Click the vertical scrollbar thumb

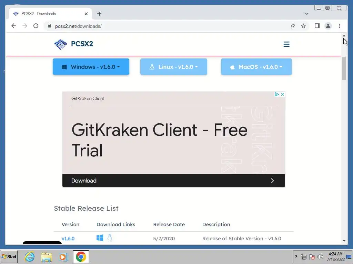click(x=344, y=68)
